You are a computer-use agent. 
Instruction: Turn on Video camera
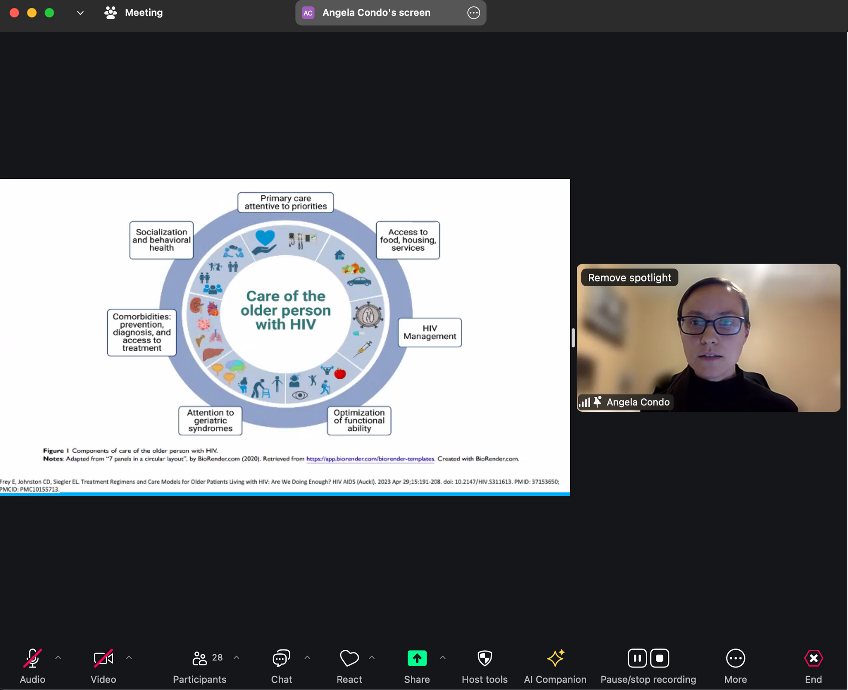click(x=103, y=658)
